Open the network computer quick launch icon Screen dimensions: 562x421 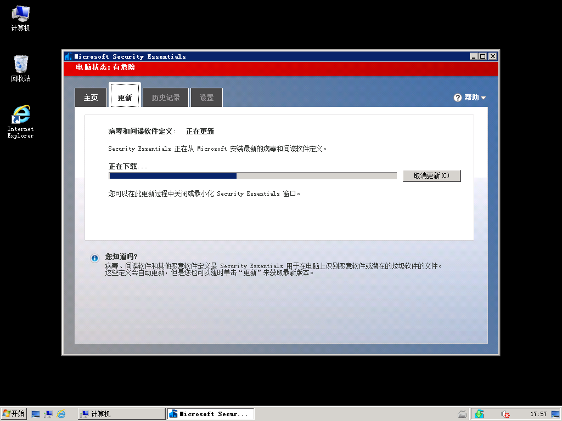click(x=48, y=414)
